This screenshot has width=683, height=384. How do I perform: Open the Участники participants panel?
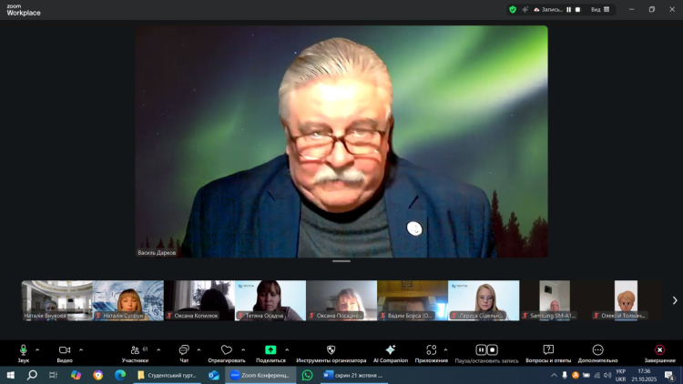135,350
